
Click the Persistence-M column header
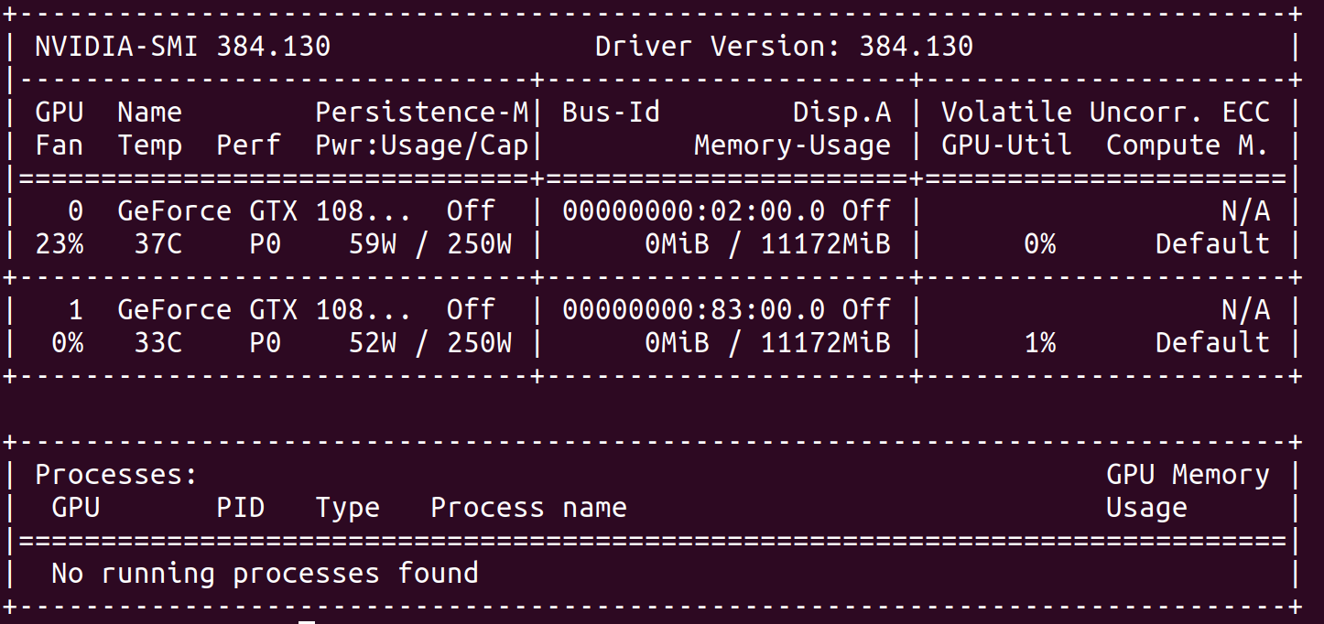pos(422,113)
